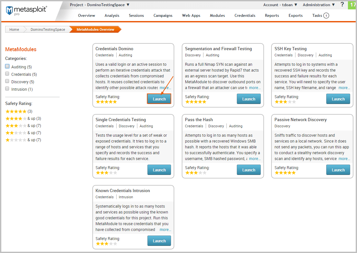Open the Project DominoTestingSpace dropdown
Image resolution: width=357 pixels, height=253 pixels.
click(100, 5)
